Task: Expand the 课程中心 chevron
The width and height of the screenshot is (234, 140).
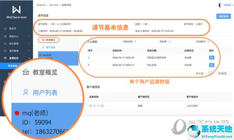Action: click(29, 36)
